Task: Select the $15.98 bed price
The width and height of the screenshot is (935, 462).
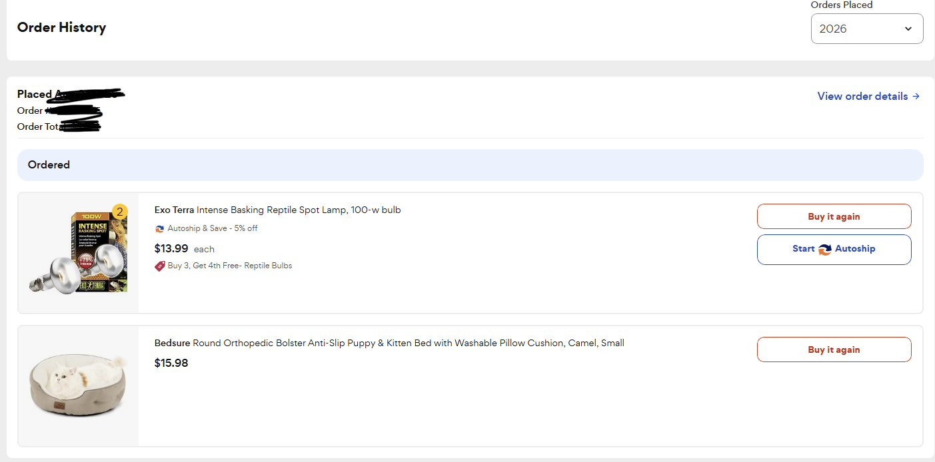Action: pos(171,363)
